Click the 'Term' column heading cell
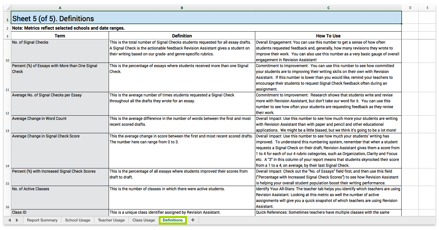Screen dimensions: 439x230 [60, 36]
